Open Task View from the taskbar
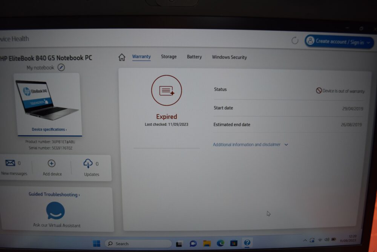The image size is (377, 252). tap(179, 244)
